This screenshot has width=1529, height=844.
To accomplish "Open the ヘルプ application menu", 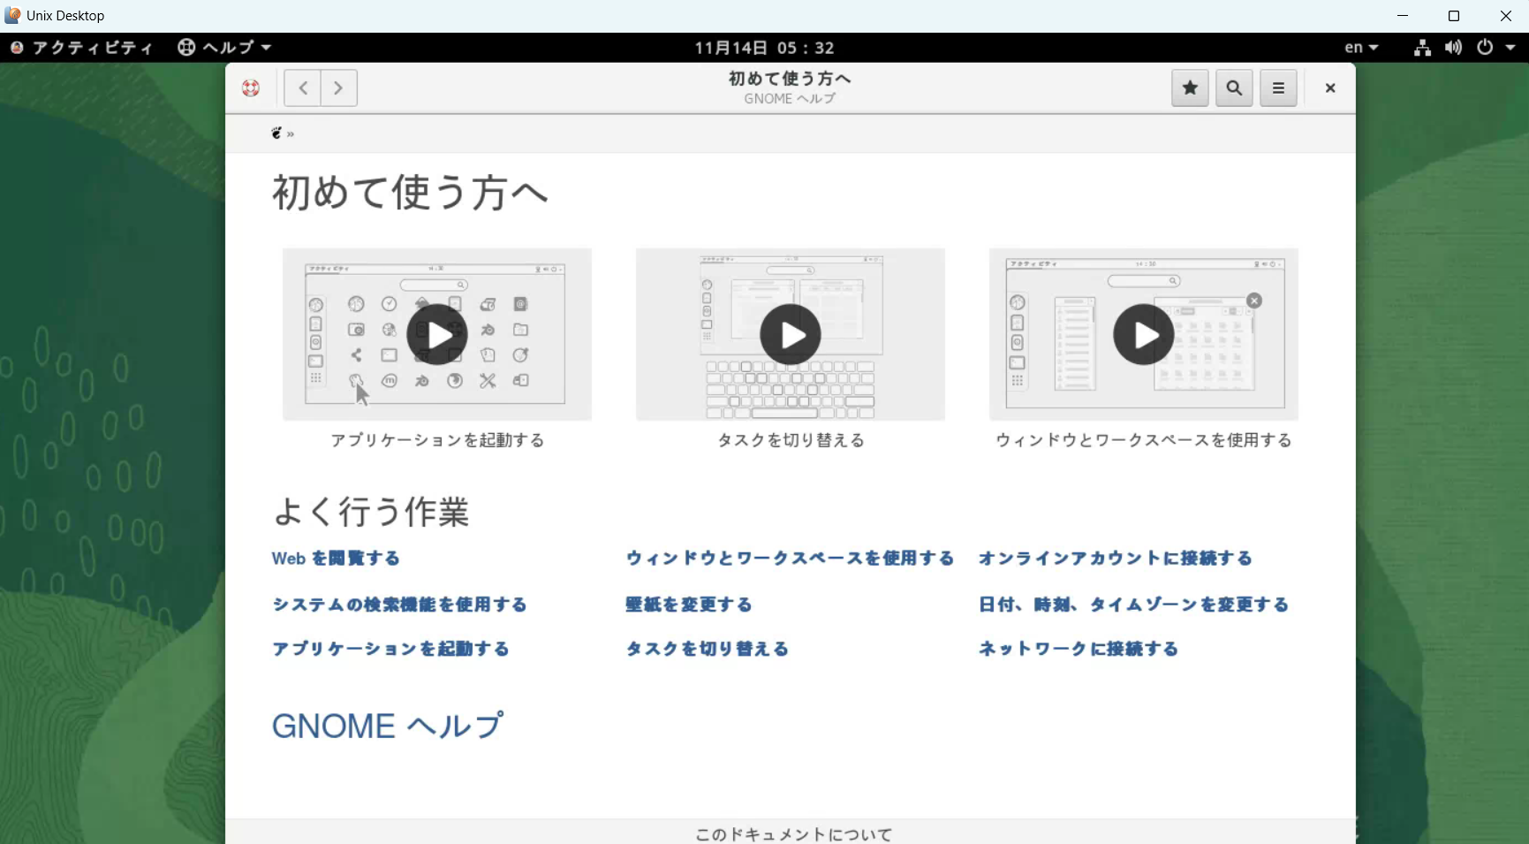I will click(223, 48).
